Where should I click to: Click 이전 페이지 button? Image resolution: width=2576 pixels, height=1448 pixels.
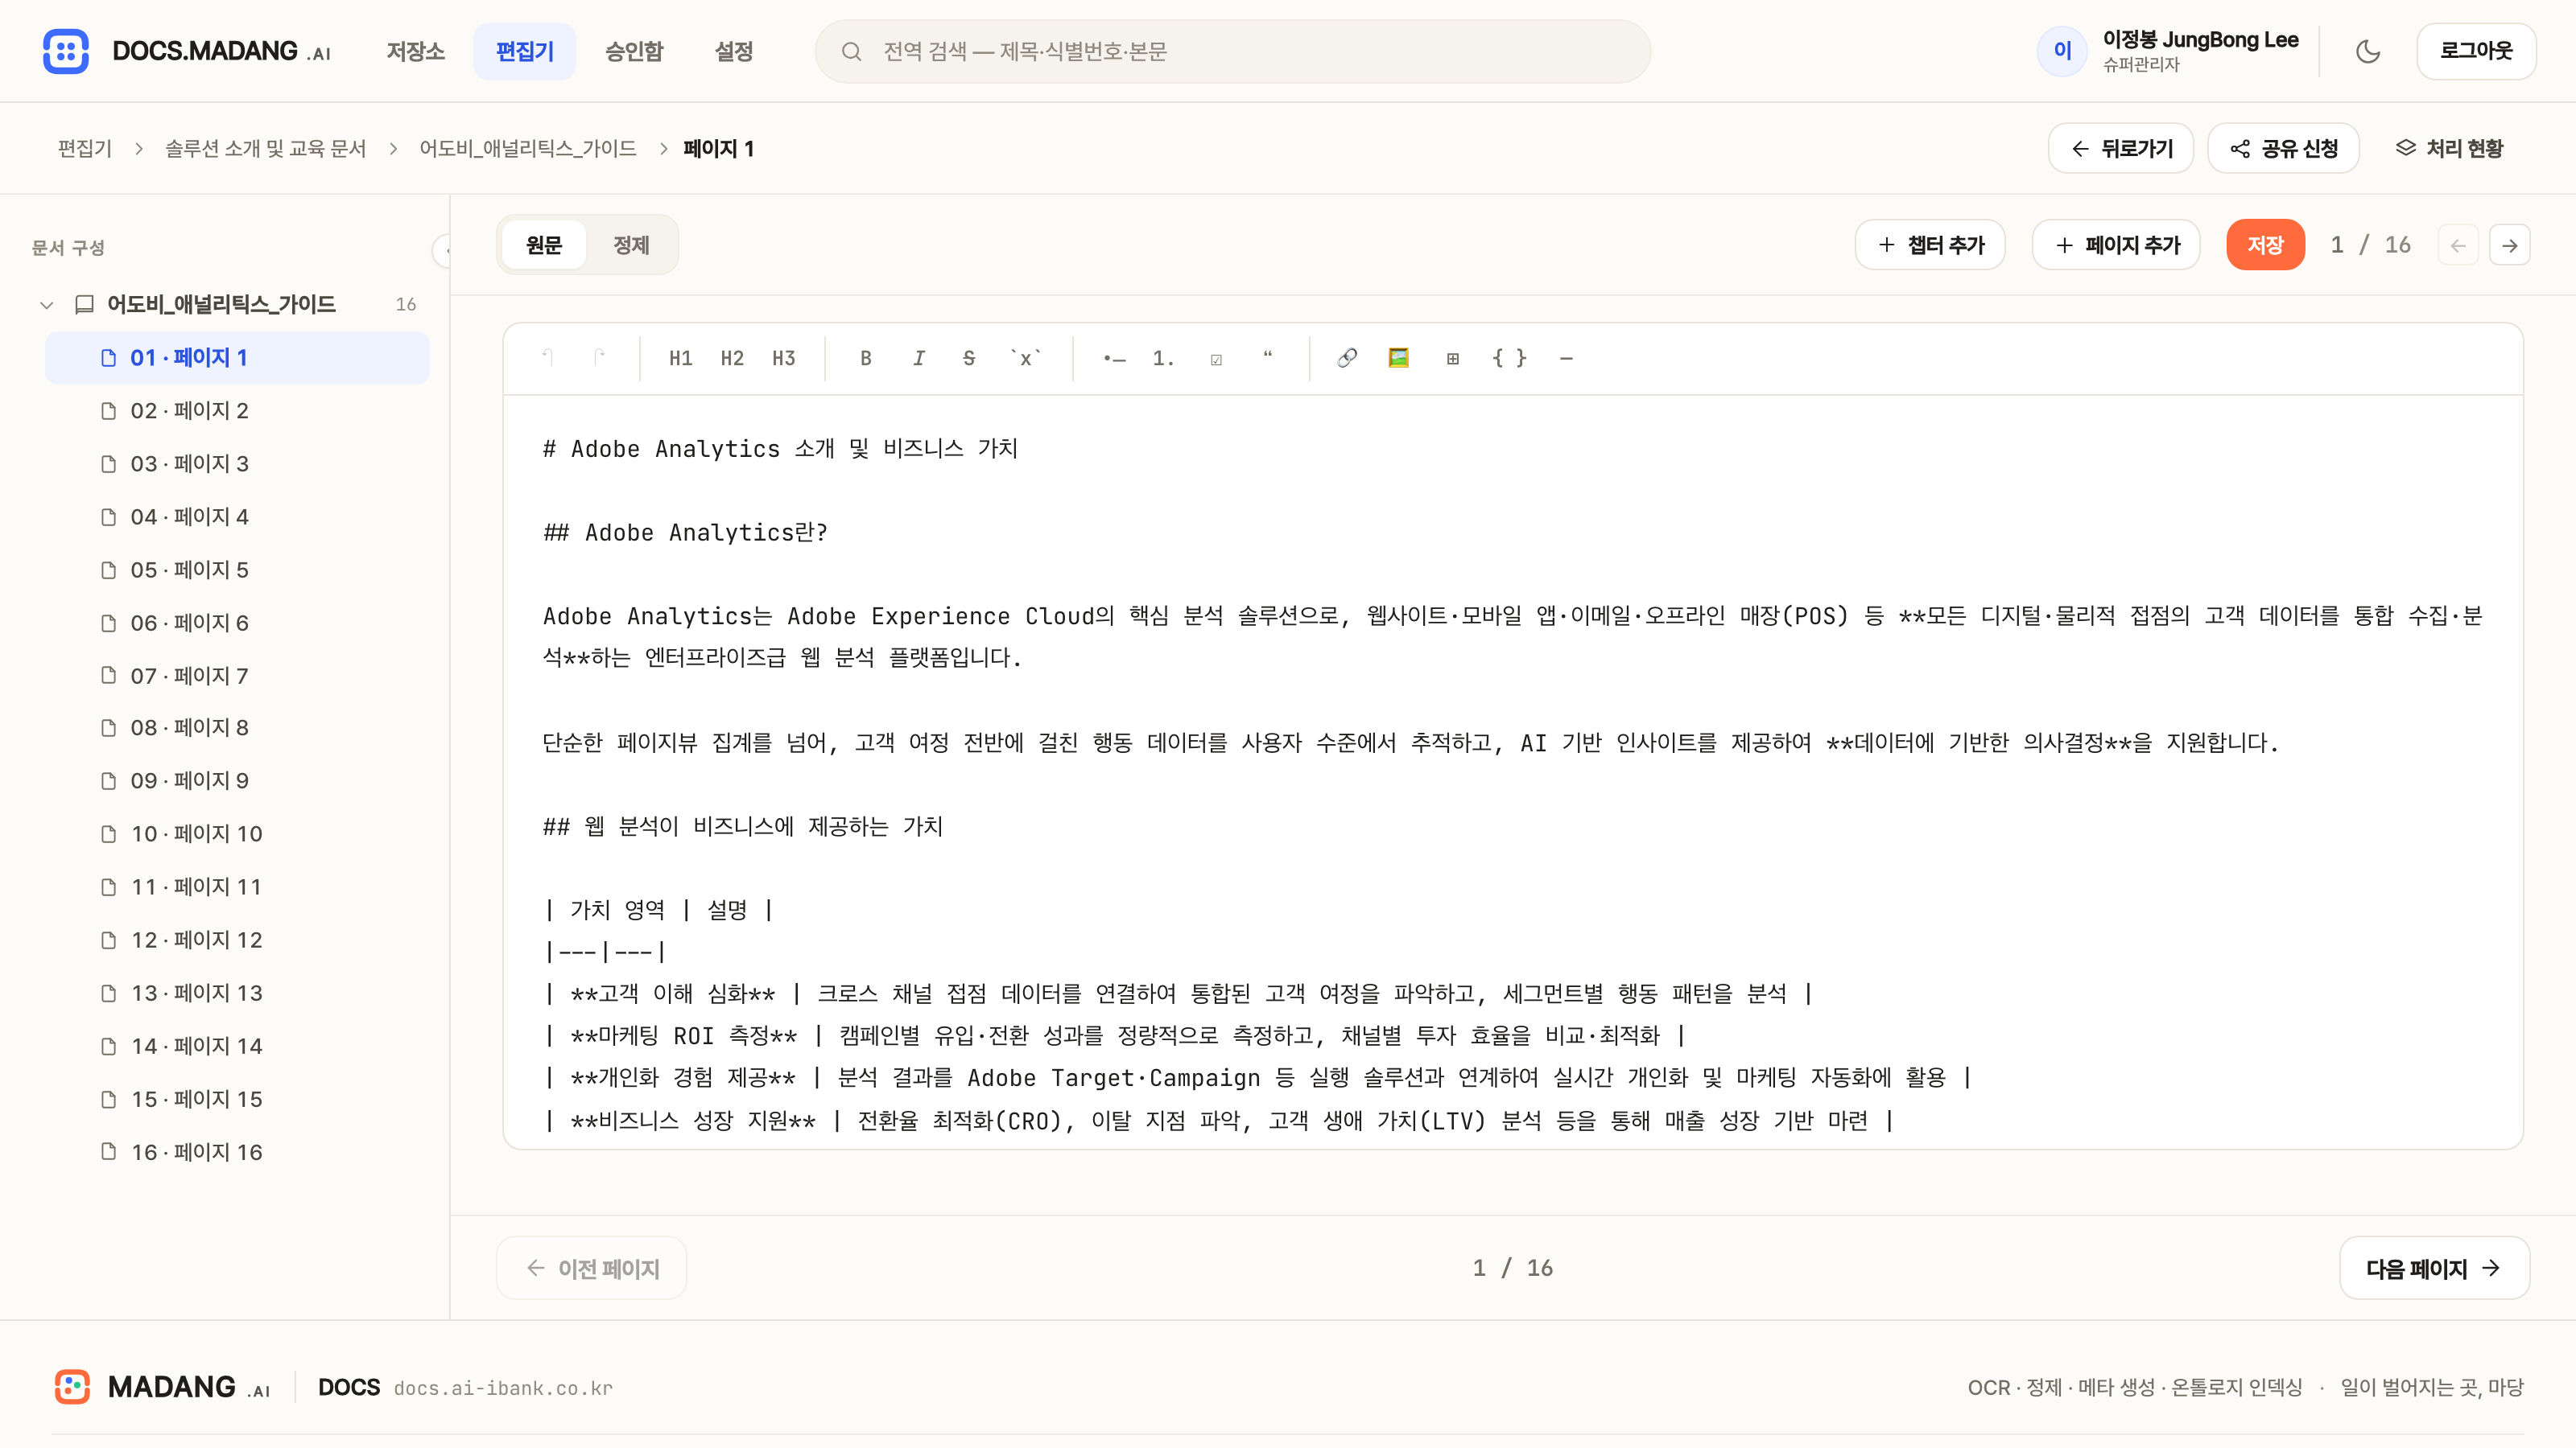(592, 1268)
